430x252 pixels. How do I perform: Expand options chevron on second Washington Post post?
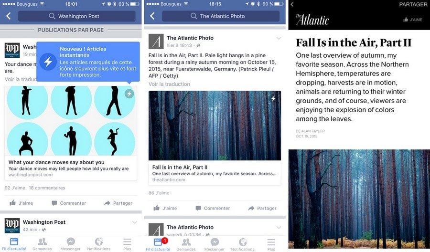pyautogui.click(x=135, y=222)
